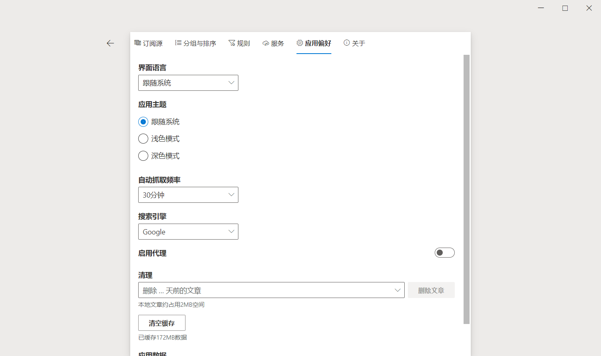
Task: Click the cloud icon beside 服务
Action: click(x=265, y=43)
